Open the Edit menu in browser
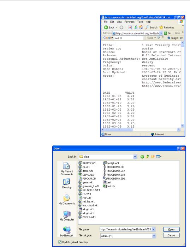The image size is (190, 247). [112, 22]
